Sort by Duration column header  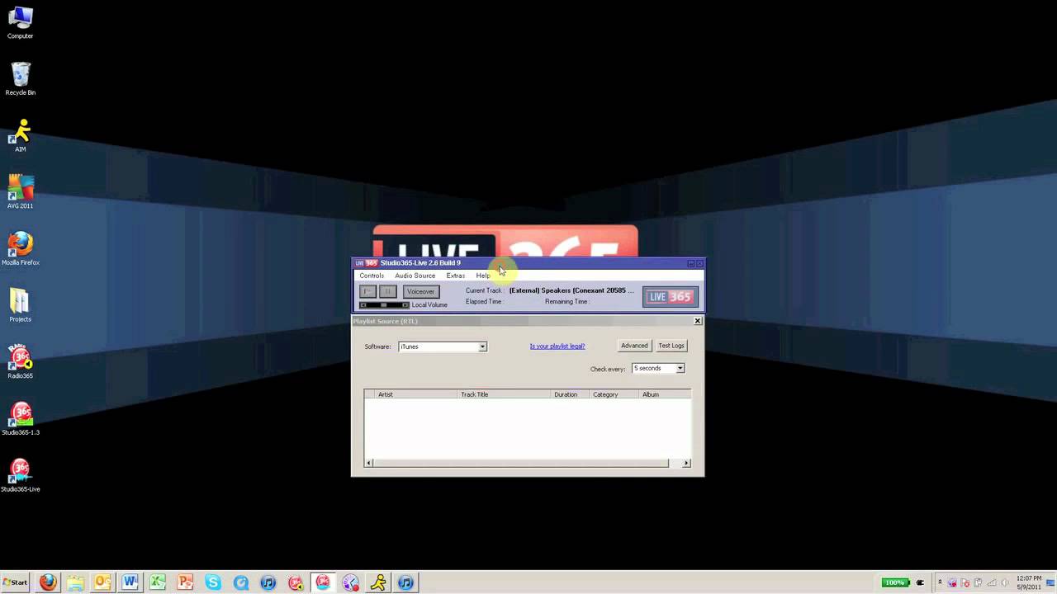pyautogui.click(x=570, y=394)
